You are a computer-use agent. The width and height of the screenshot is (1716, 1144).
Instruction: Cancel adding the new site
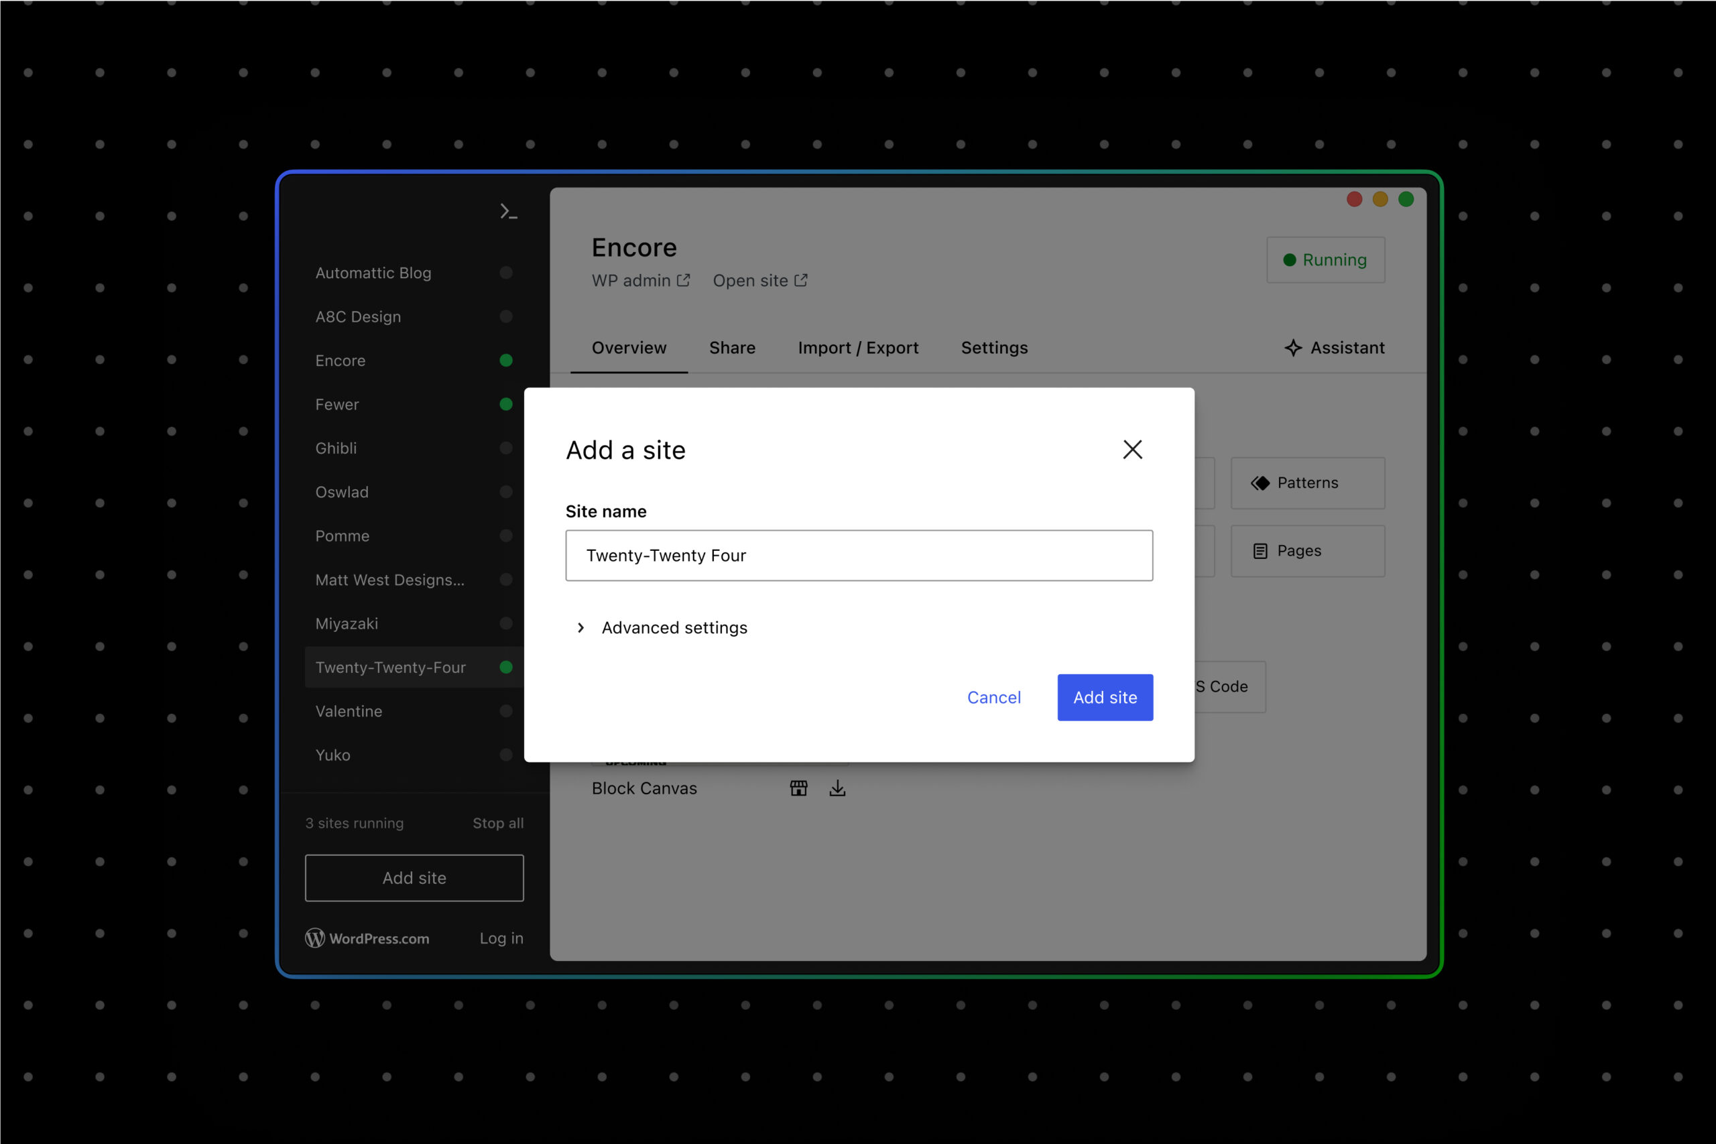993,697
